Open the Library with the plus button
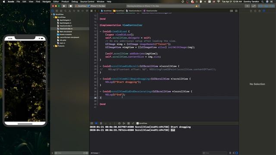The image size is (276, 155). (x=247, y=6)
